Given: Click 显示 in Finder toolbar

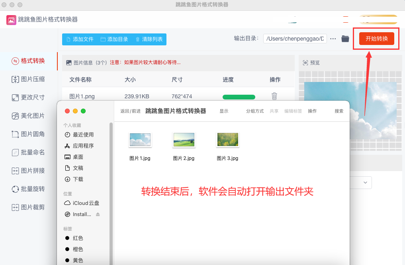Looking at the screenshot, I should point(224,111).
